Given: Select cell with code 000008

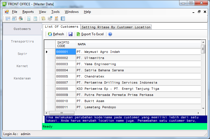Looking at the screenshot, I should coord(66,89).
